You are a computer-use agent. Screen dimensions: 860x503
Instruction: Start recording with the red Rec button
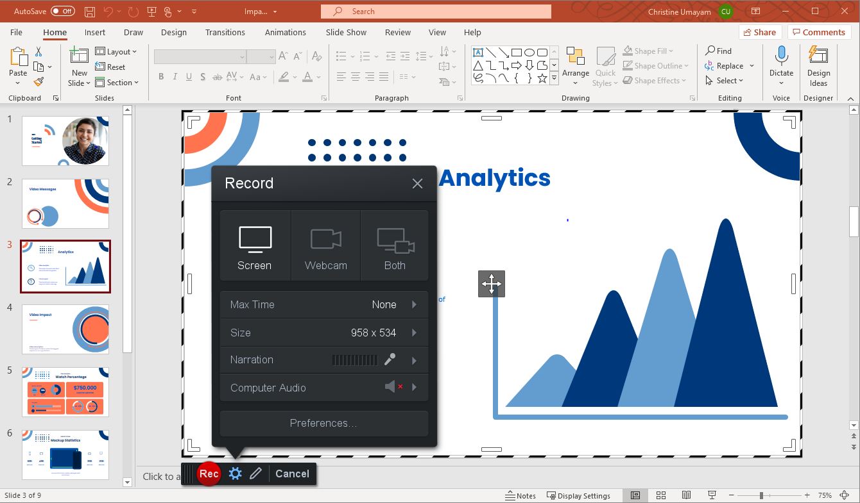(209, 474)
